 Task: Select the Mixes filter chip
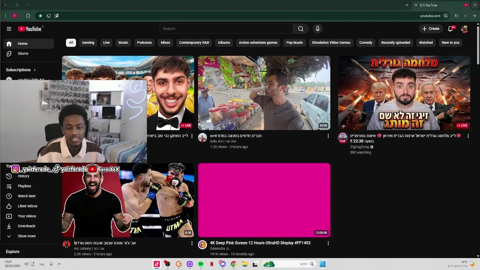coord(165,43)
